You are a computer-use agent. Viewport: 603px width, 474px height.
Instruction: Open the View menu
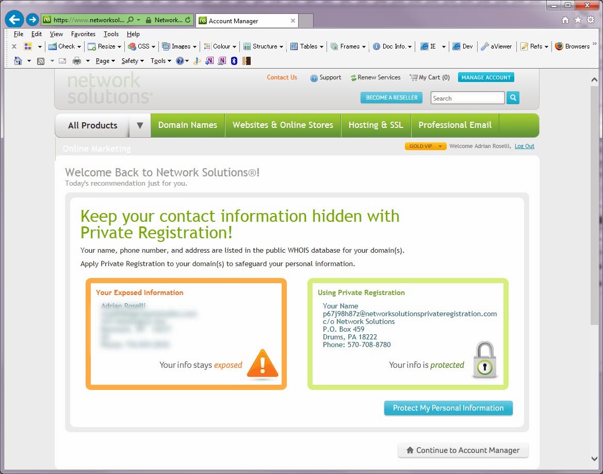(x=56, y=34)
